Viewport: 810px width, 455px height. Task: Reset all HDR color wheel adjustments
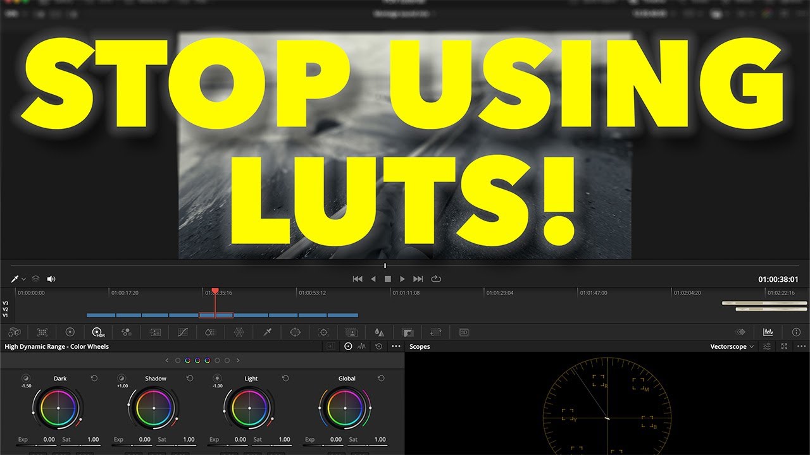coord(378,346)
